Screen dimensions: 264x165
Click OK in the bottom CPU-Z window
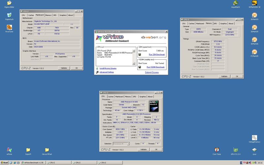pyautogui.click(x=156, y=149)
